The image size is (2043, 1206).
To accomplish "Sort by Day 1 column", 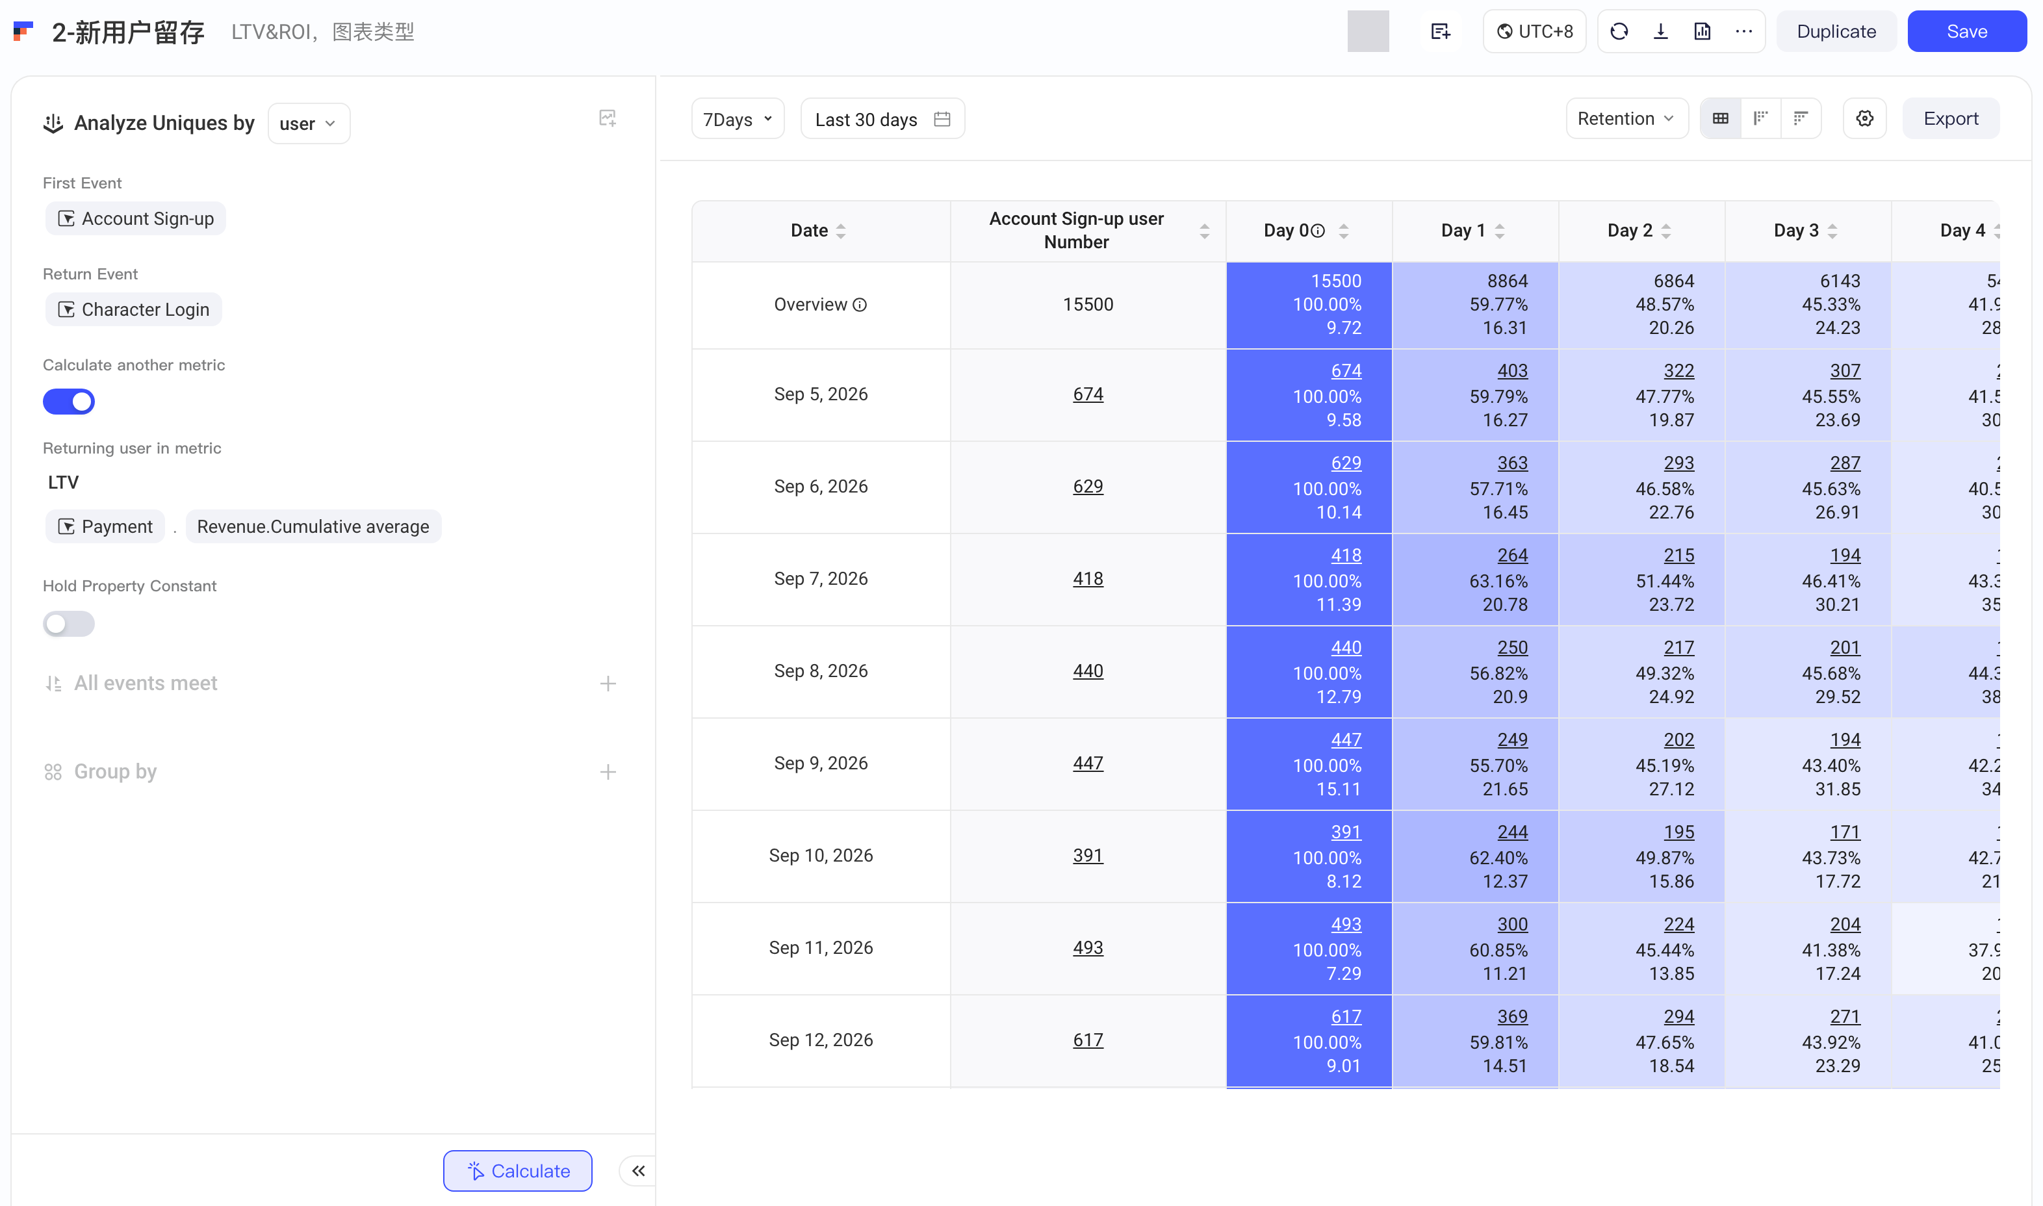I will (x=1499, y=231).
